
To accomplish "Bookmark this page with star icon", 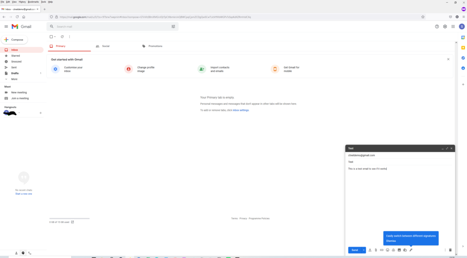I will click(423, 17).
